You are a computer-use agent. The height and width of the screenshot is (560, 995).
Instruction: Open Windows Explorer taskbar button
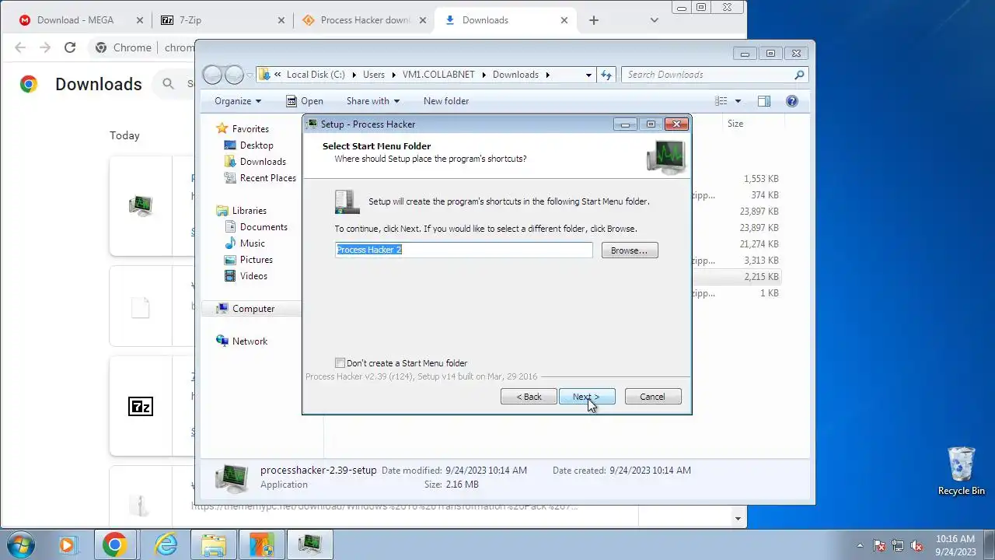(x=213, y=545)
